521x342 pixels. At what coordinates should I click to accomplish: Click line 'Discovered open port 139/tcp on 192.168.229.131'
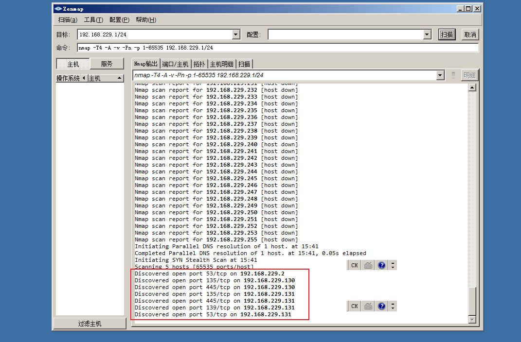[x=215, y=308]
